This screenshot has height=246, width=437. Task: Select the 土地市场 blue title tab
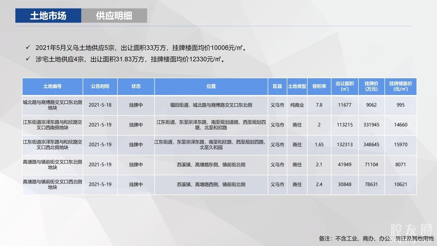[x=48, y=16]
